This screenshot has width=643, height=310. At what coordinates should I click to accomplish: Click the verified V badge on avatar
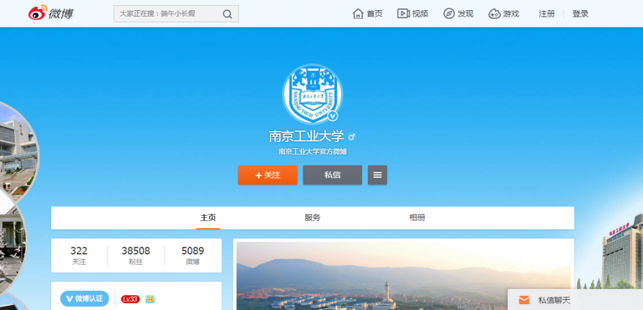click(x=333, y=117)
